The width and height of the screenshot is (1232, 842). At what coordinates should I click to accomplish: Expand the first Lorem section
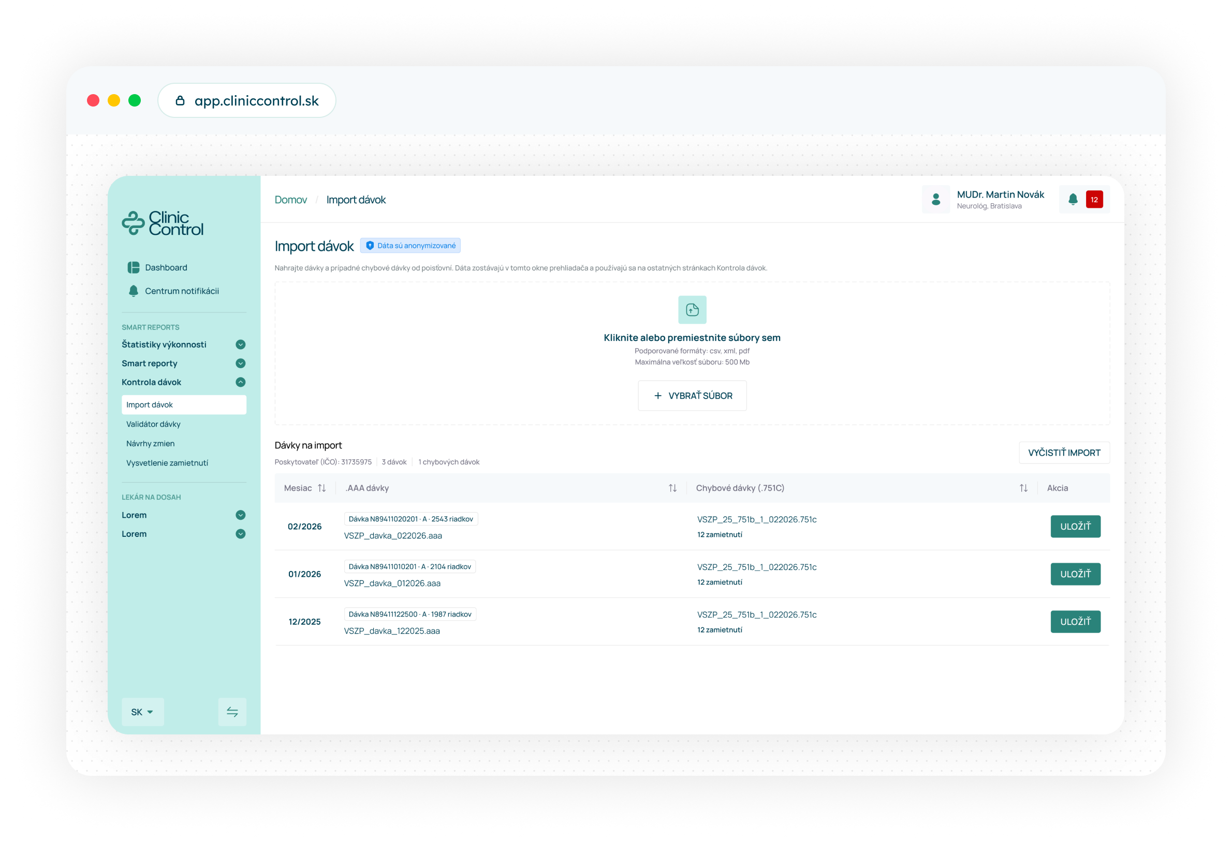coord(240,515)
